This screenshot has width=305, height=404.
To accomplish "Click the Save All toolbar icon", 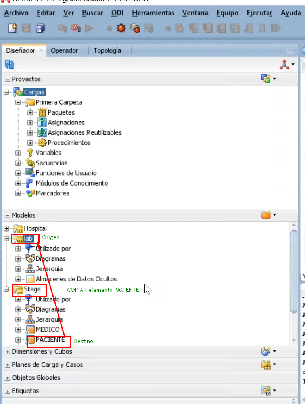I will pos(40,28).
